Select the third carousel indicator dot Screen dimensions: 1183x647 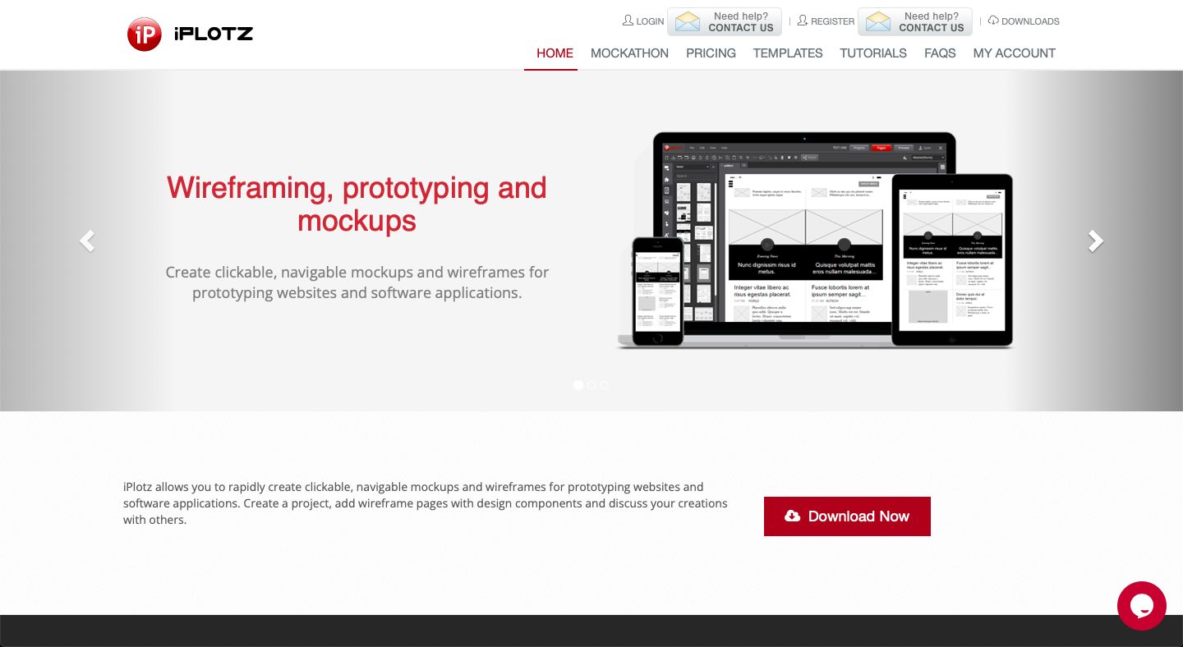pyautogui.click(x=605, y=385)
